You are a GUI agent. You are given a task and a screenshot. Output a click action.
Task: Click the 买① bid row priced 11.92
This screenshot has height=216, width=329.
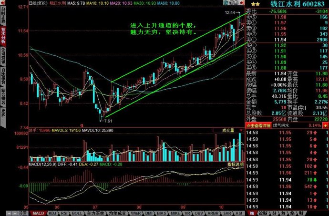pyautogui.click(x=287, y=45)
